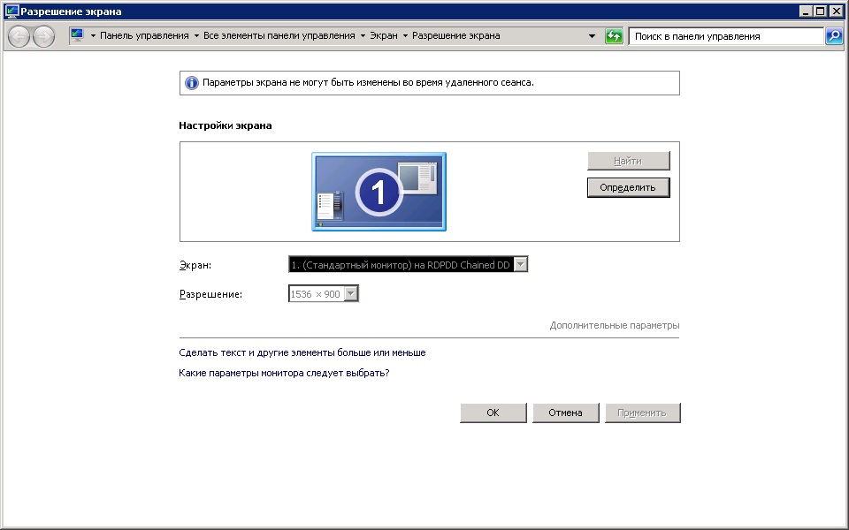Screen dimensions: 849x530
Task: Click the control panel icon in address bar
Action: tap(77, 36)
